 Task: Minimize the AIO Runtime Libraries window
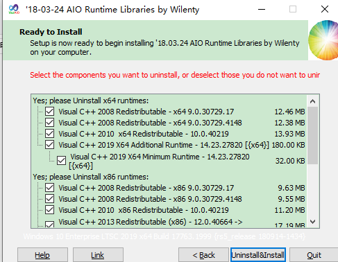pos(262,9)
